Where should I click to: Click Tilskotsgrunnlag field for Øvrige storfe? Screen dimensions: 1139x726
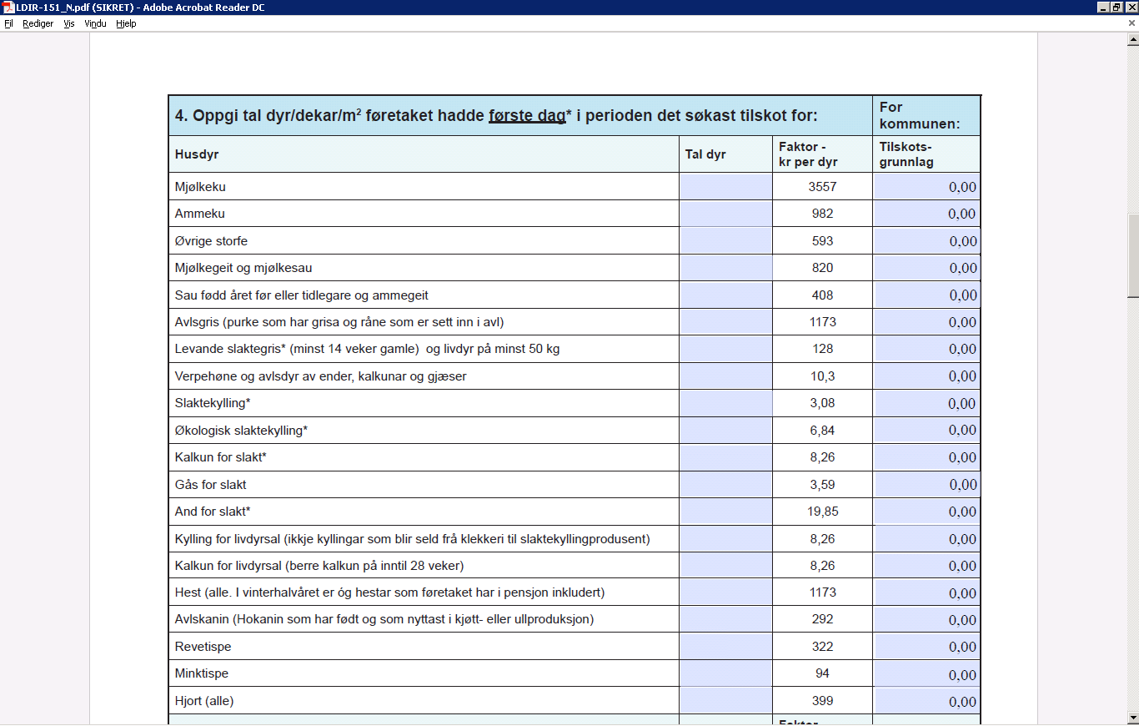(x=926, y=241)
